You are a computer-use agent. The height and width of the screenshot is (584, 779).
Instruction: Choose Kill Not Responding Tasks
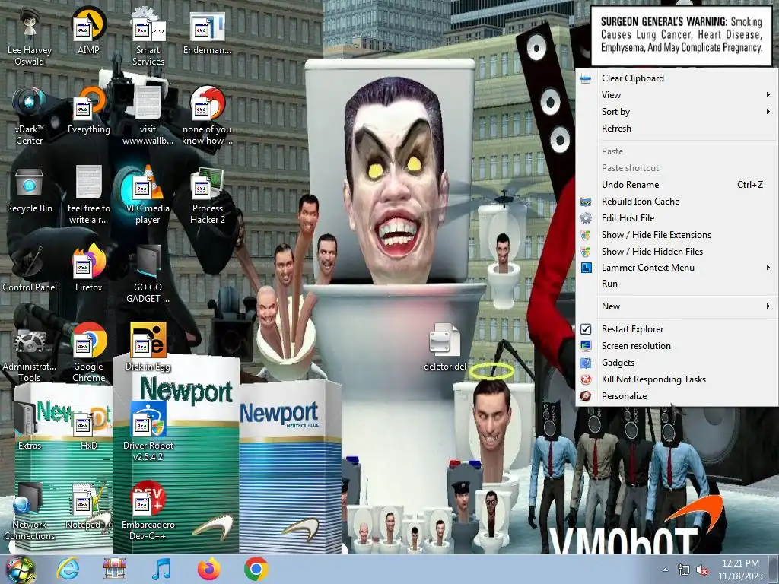pos(676,379)
